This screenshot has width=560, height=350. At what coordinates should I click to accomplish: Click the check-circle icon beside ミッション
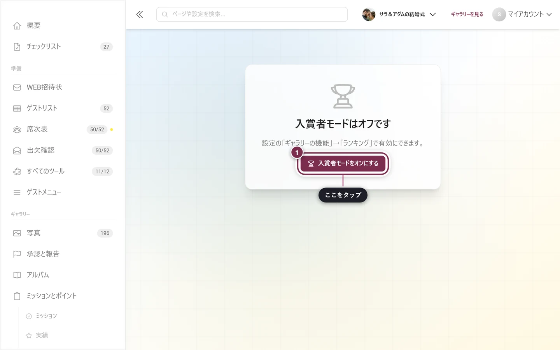(29, 316)
